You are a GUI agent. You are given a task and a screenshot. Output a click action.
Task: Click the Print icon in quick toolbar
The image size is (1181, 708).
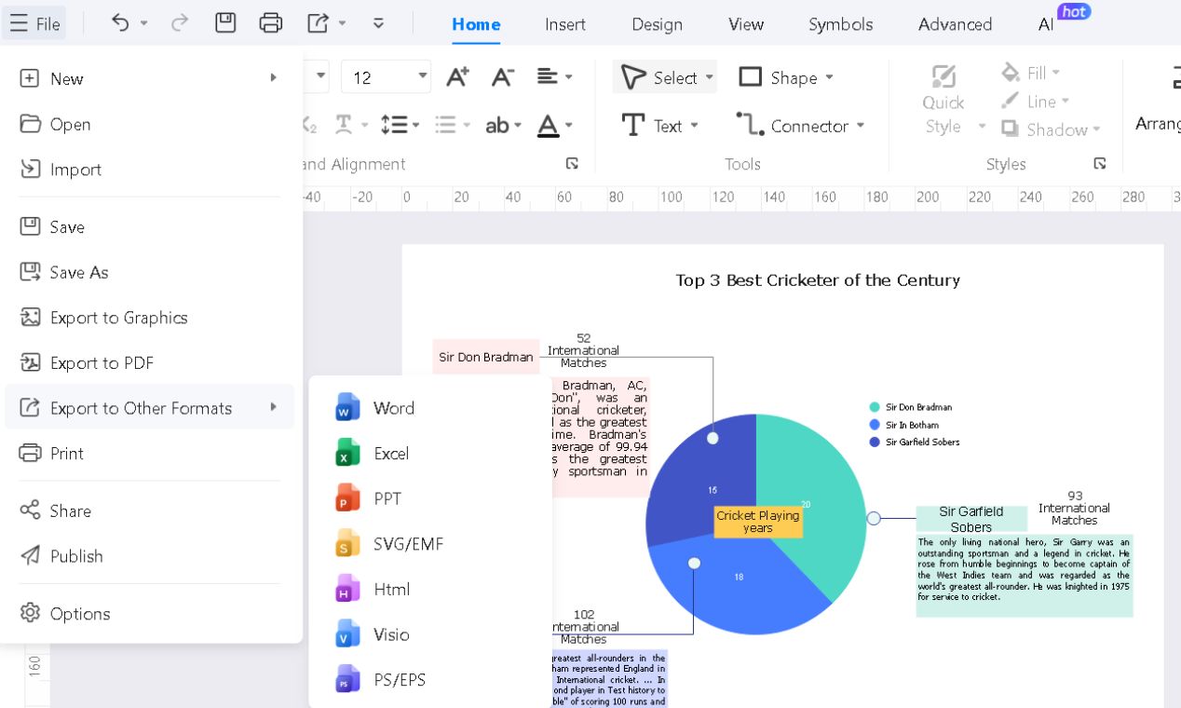click(271, 23)
